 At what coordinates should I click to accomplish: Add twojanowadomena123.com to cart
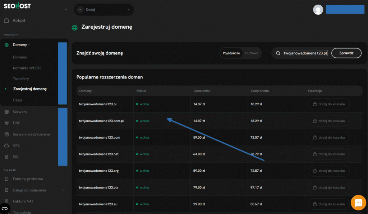[328, 137]
